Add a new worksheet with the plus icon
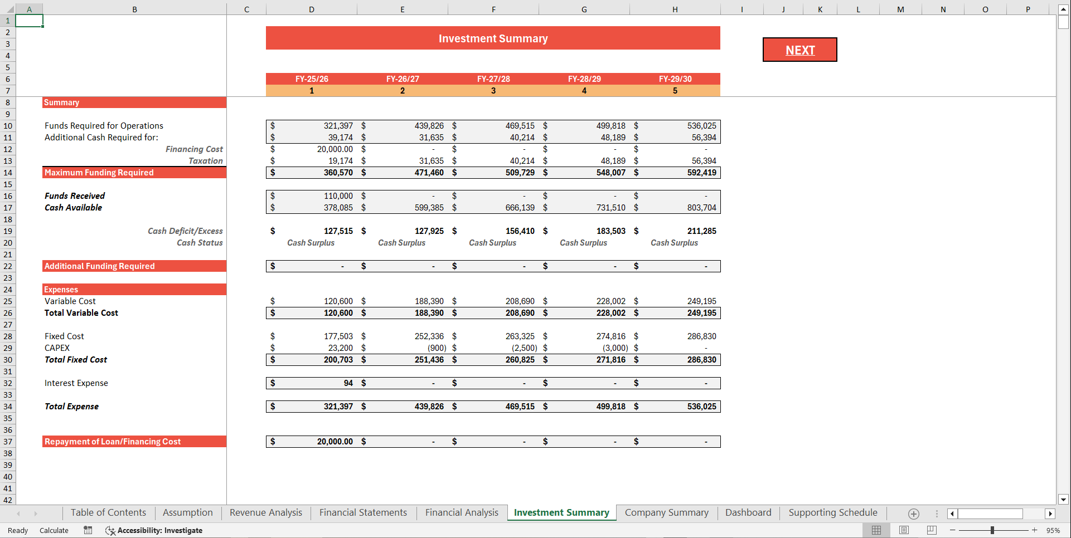Screen dimensions: 1071x538 pyautogui.click(x=914, y=513)
